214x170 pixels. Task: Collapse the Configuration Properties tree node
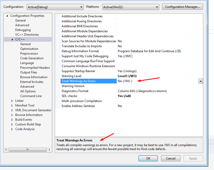[7, 16]
